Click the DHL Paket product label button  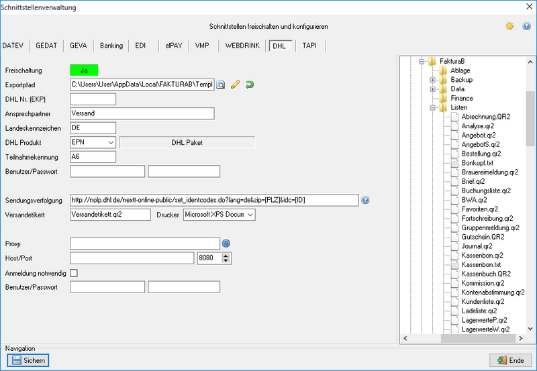[187, 142]
